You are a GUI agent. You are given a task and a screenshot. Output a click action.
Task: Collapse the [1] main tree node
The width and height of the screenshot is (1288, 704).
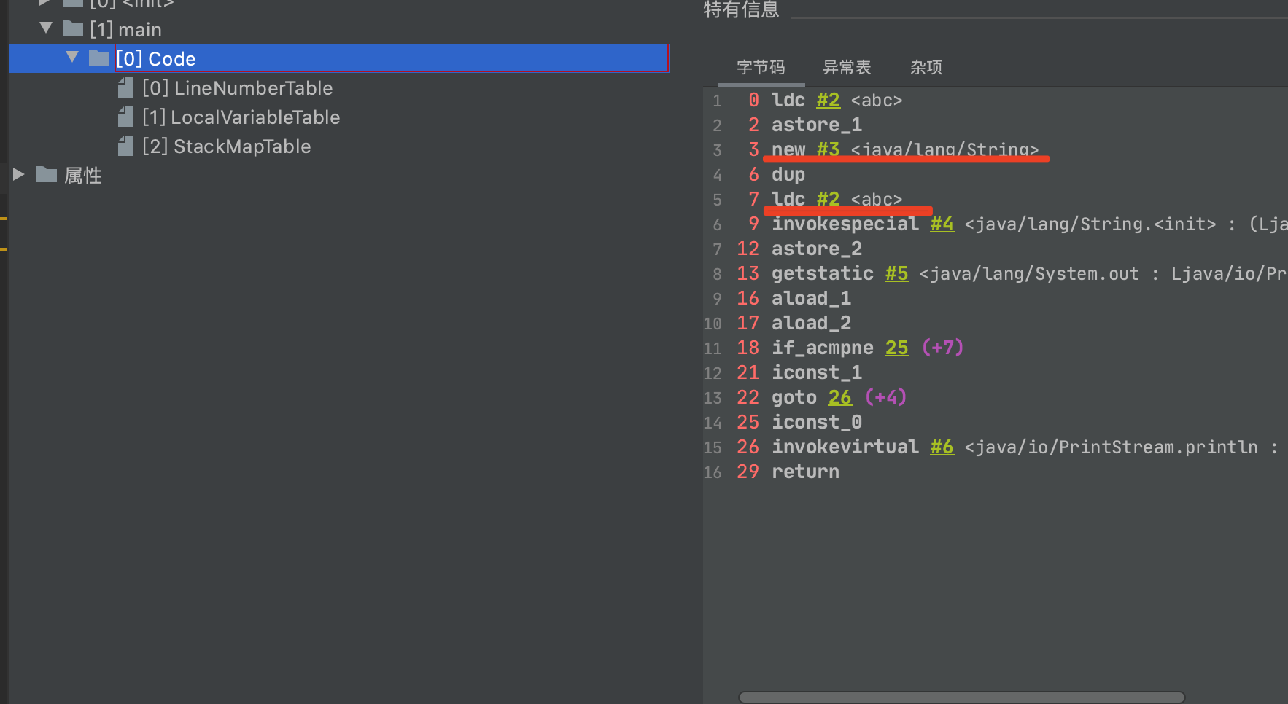tap(46, 28)
